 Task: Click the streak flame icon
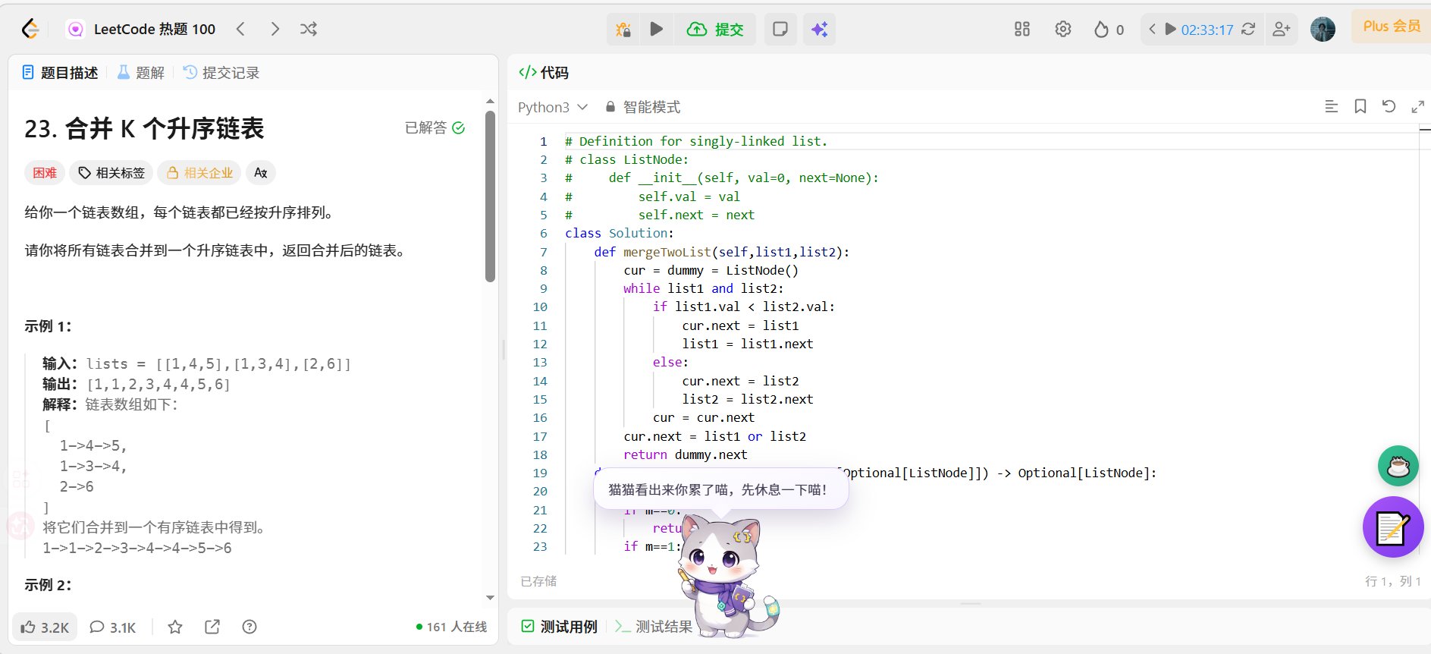pos(1101,30)
